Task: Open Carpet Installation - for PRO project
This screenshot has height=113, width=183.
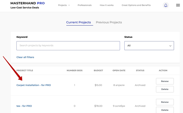Action: click(x=34, y=85)
